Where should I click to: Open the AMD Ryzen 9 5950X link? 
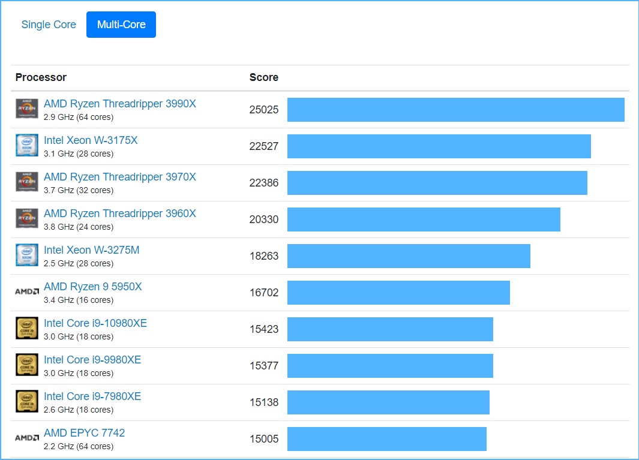click(92, 287)
